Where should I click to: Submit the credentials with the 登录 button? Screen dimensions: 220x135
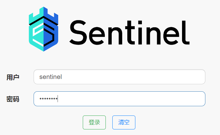click(94, 122)
